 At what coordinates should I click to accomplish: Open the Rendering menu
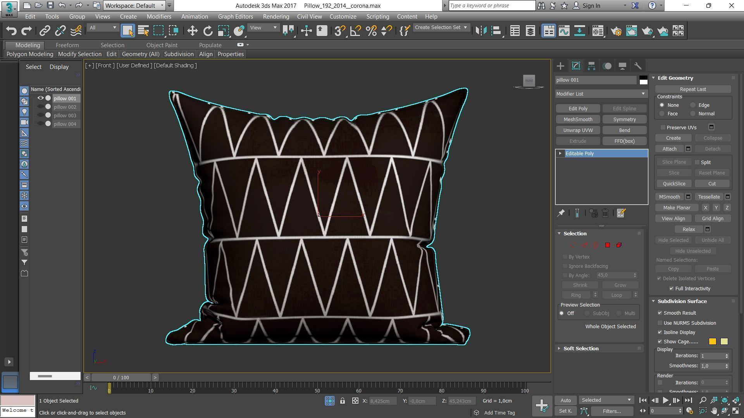[276, 17]
